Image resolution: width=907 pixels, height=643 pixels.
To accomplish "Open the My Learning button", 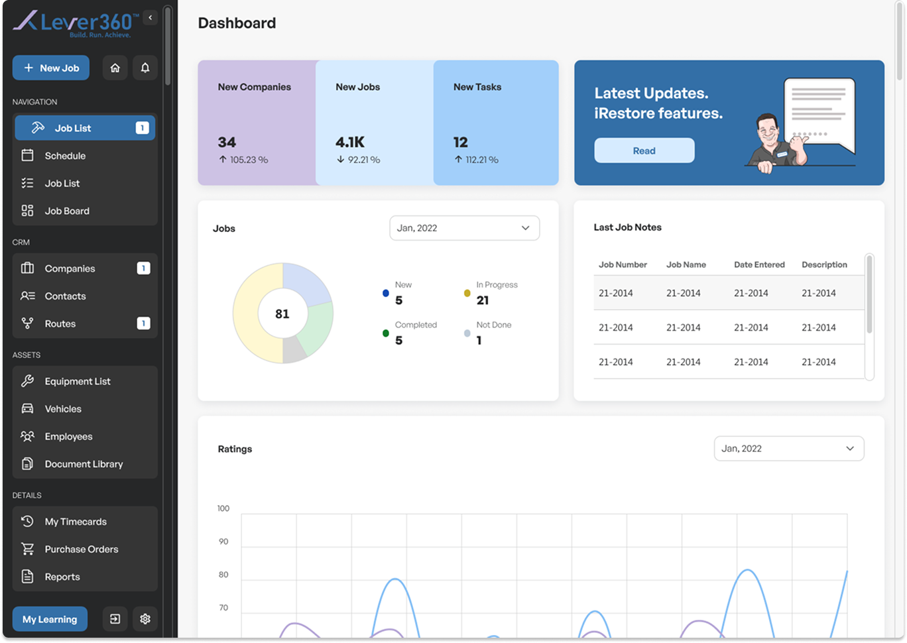I will click(x=50, y=619).
